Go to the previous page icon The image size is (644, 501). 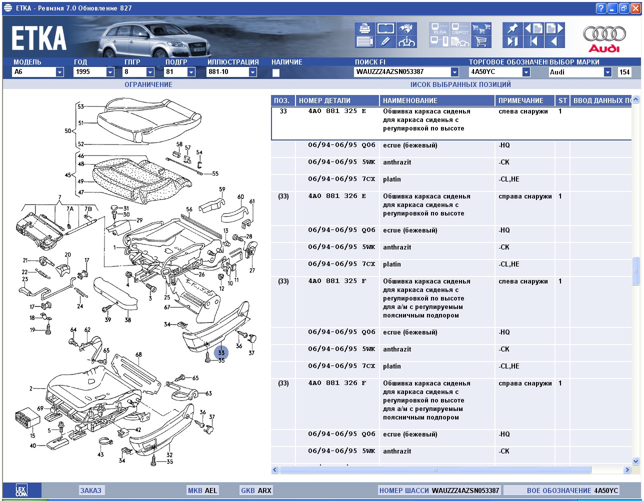(534, 28)
